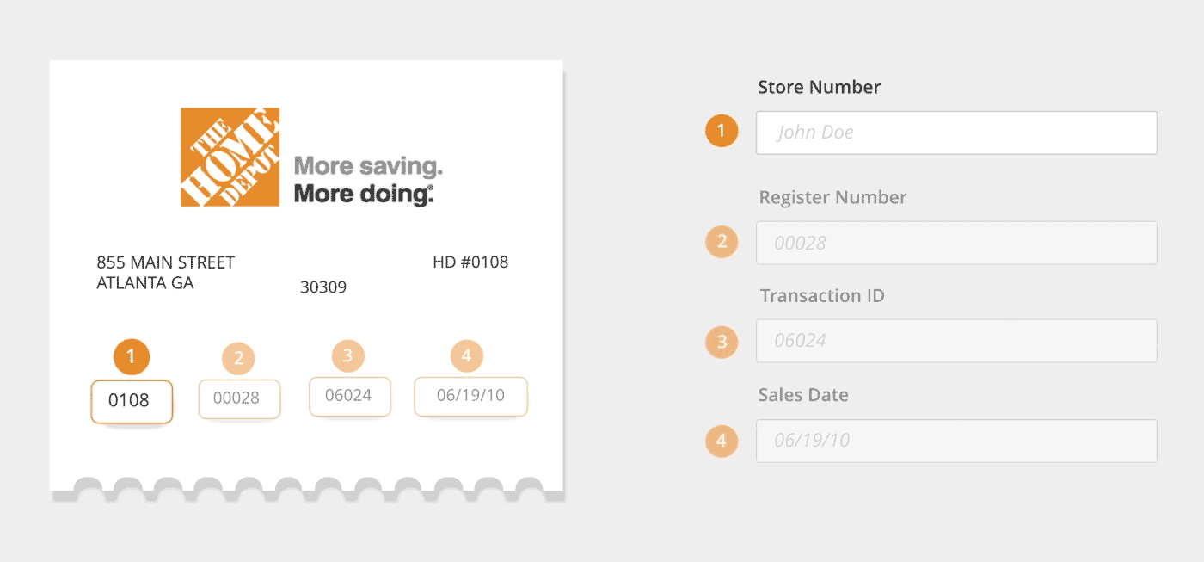The height and width of the screenshot is (562, 1204).
Task: Click step 1 badge beside Store Number field
Action: click(722, 132)
